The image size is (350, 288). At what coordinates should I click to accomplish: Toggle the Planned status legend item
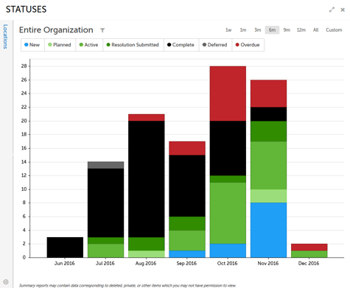60,45
